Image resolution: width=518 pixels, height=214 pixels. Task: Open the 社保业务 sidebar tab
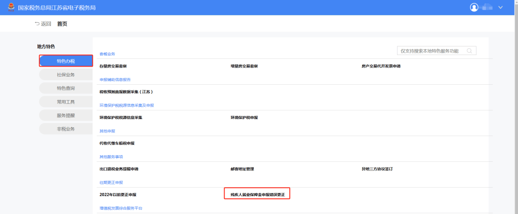(66, 75)
